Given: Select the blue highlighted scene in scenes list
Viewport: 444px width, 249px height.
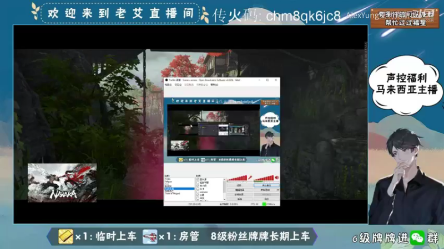Looking at the screenshot, I should coord(179,189).
